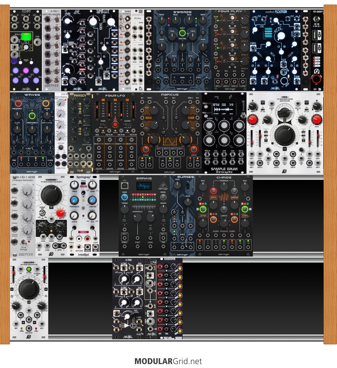Viewport: 337px width, 368px height.
Task: Adjust the large main knob on Kamieniec
Action: pos(51,195)
